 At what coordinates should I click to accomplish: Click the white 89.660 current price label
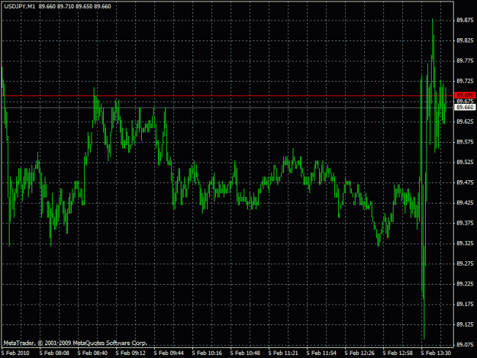click(x=465, y=107)
